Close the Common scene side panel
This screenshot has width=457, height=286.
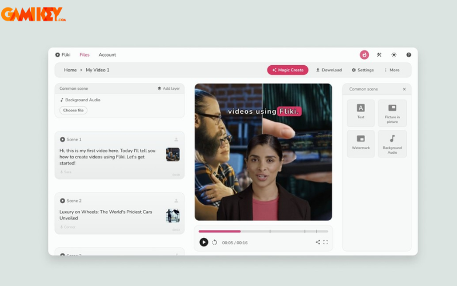pyautogui.click(x=404, y=89)
